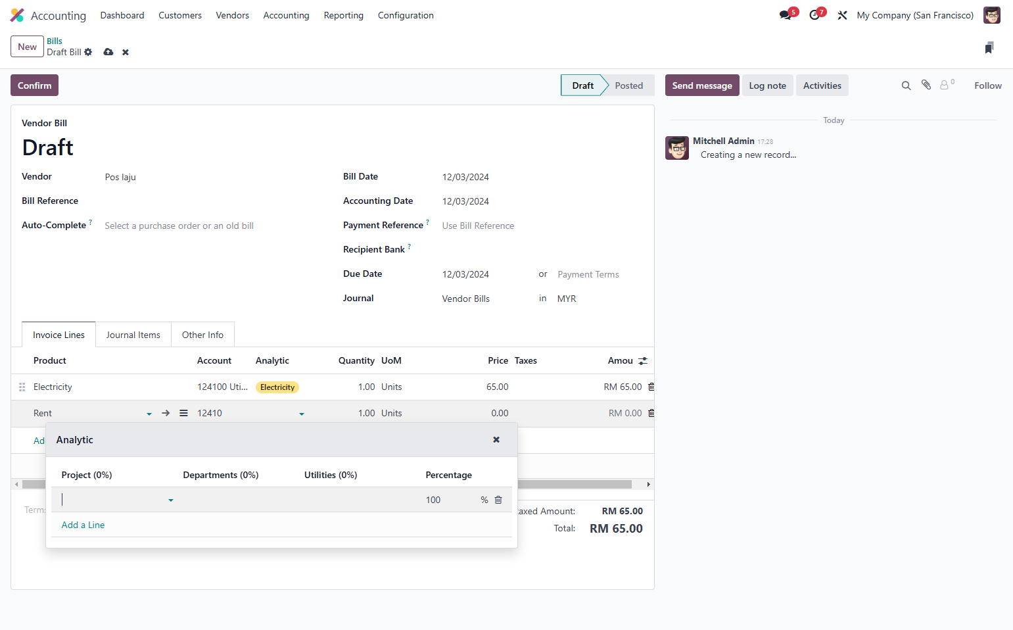Image resolution: width=1013 pixels, height=630 pixels.
Task: Open the Project analytic account dropdown
Action: pos(171,500)
